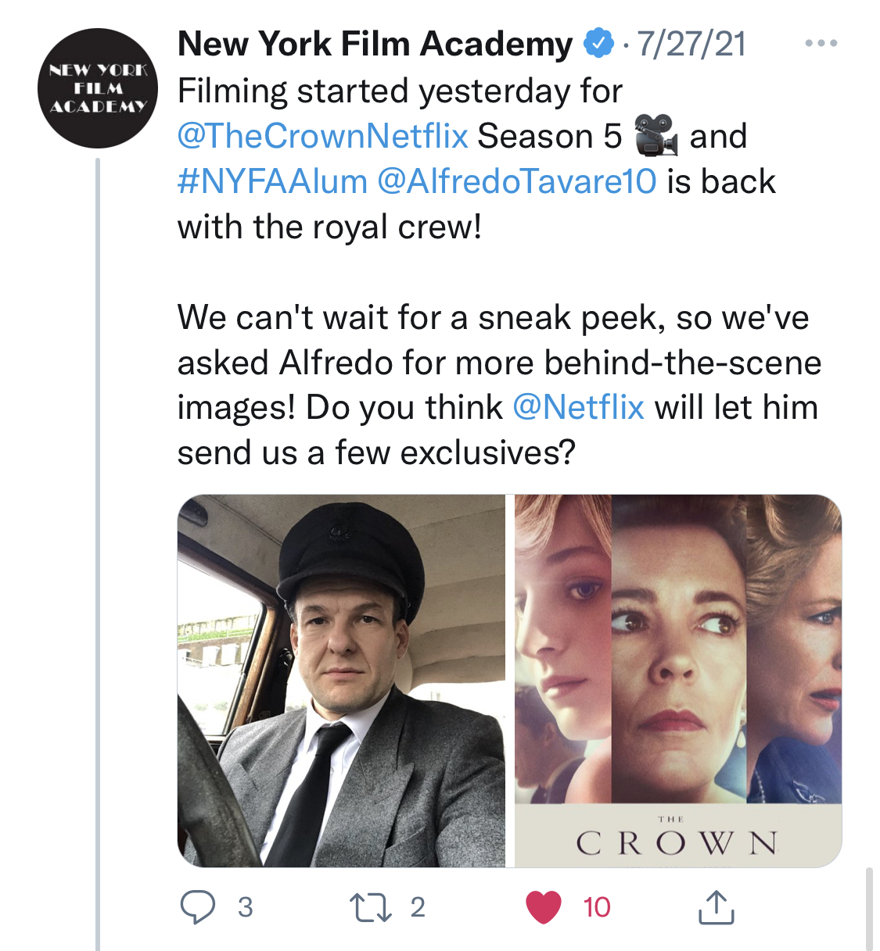This screenshot has width=880, height=951.
Task: Tap the retweet arrows icon
Action: (370, 907)
